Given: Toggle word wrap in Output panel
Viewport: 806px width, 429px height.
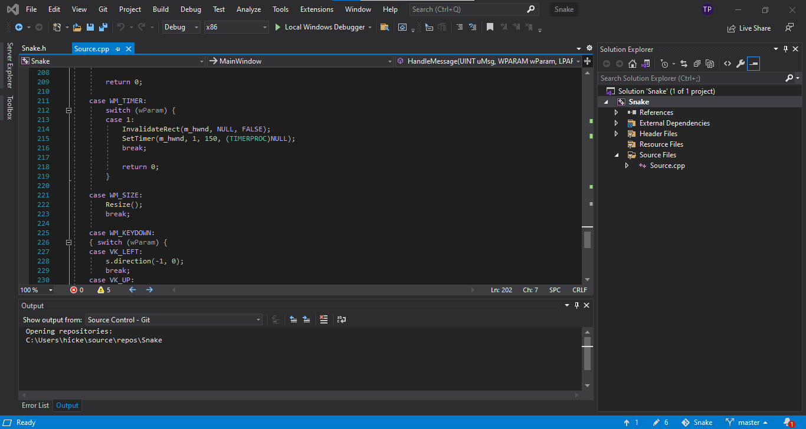Looking at the screenshot, I should 341,319.
